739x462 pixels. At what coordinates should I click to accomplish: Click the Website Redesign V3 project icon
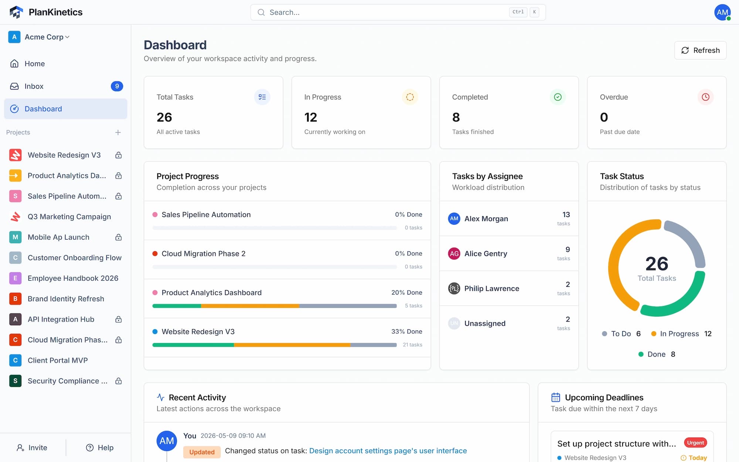point(15,155)
